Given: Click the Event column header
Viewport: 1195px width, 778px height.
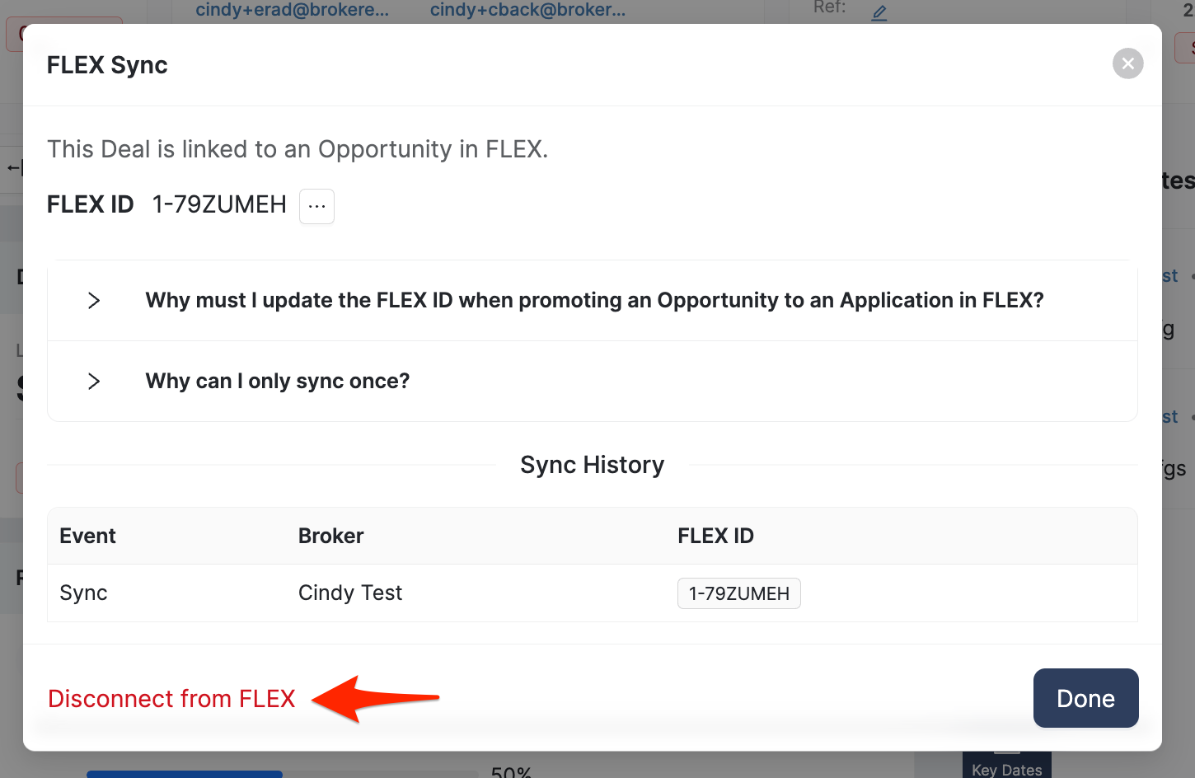Looking at the screenshot, I should coord(87,537).
